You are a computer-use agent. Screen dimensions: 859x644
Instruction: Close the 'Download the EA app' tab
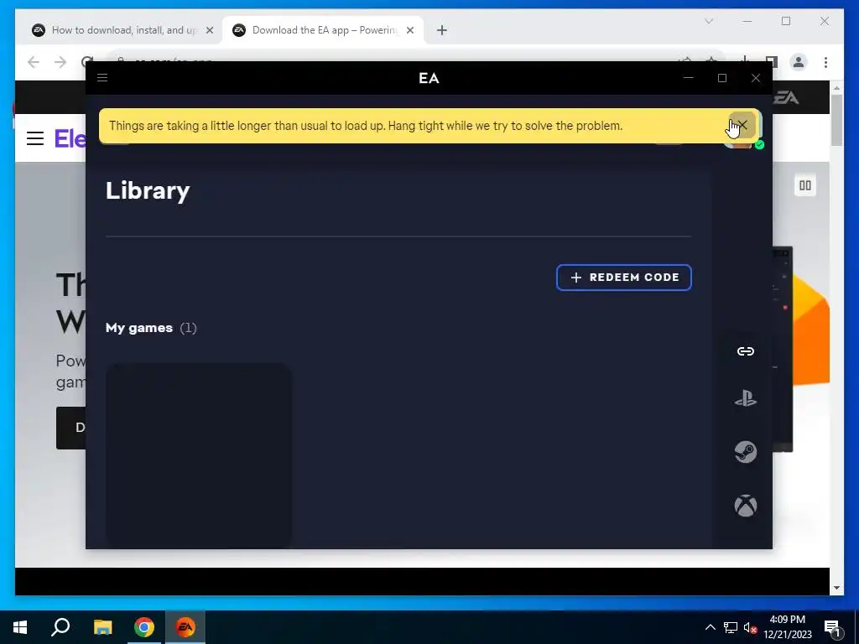tap(409, 30)
